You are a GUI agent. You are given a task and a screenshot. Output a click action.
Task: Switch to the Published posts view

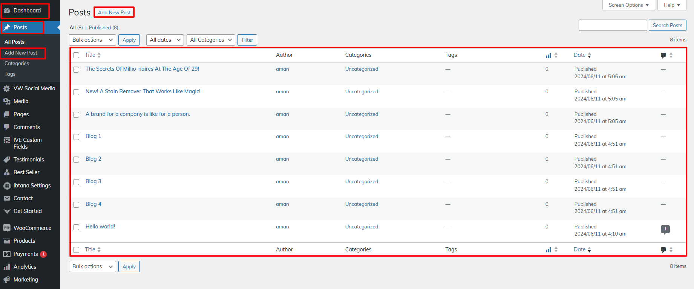(100, 27)
